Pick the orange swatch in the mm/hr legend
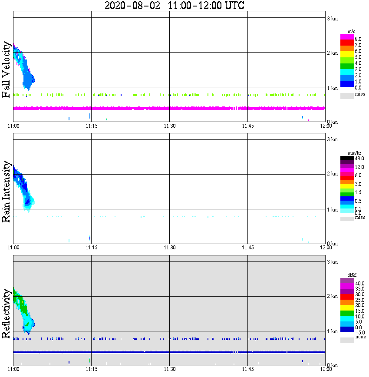 coord(347,182)
